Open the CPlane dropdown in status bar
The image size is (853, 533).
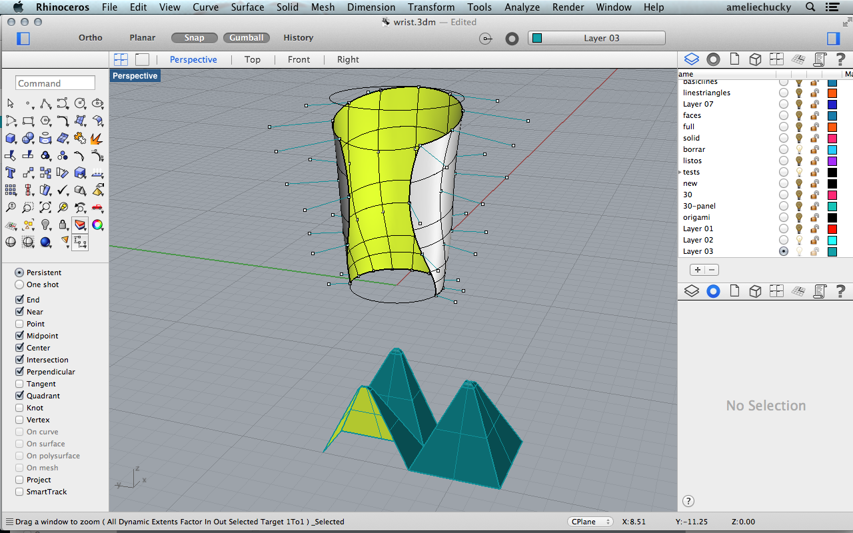pos(590,522)
